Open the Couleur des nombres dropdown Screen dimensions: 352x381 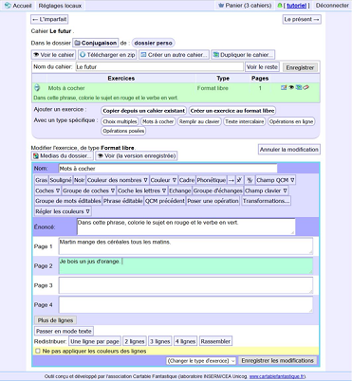(x=118, y=180)
